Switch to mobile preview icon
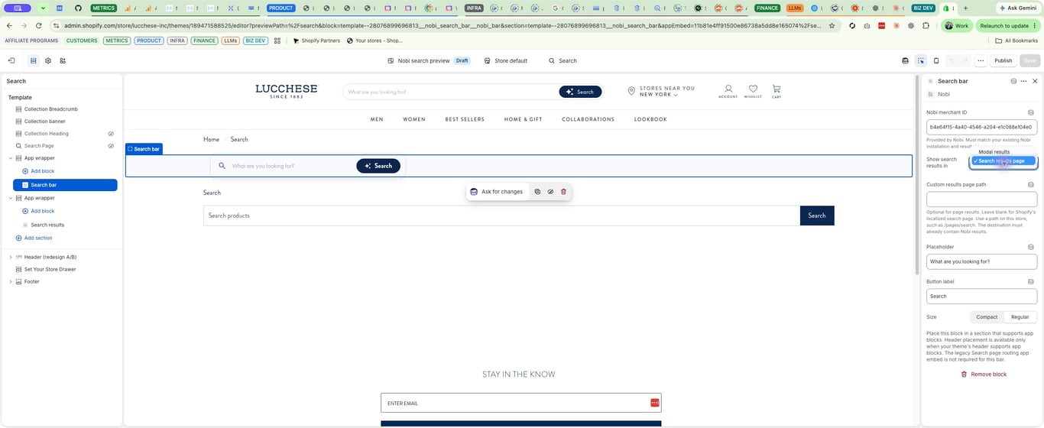This screenshot has height=428, width=1044. [936, 60]
